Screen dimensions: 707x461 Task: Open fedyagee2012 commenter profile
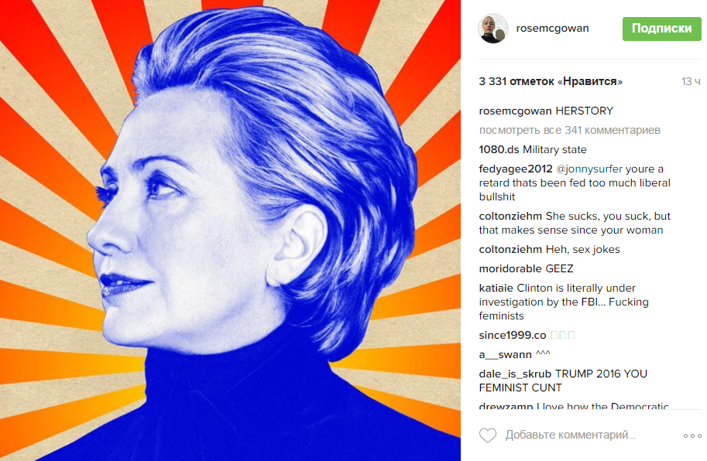tap(516, 169)
